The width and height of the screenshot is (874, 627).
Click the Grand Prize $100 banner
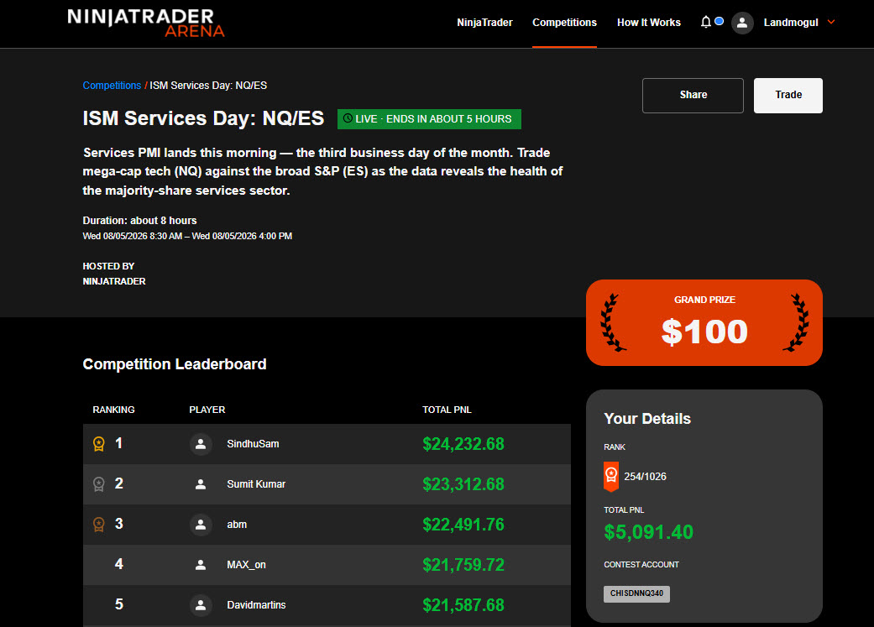point(704,322)
